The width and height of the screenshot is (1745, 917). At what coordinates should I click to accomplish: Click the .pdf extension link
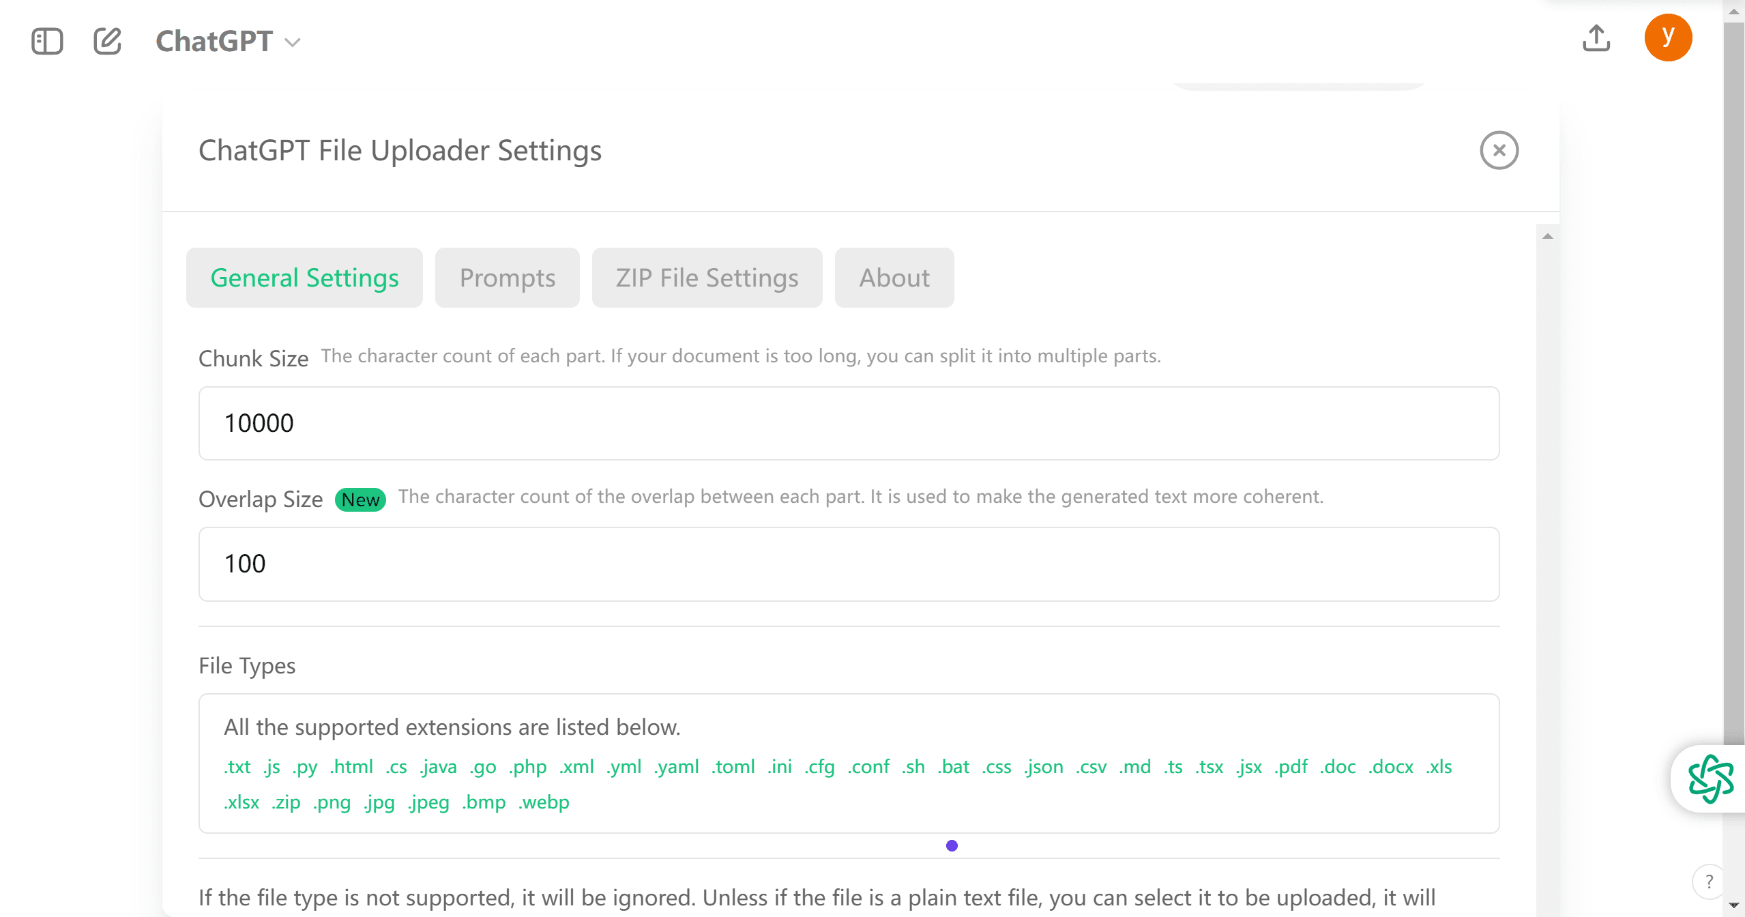click(x=1291, y=767)
